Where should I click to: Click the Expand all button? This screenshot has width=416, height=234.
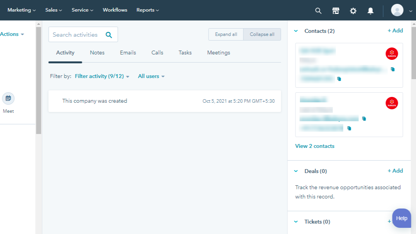226,34
